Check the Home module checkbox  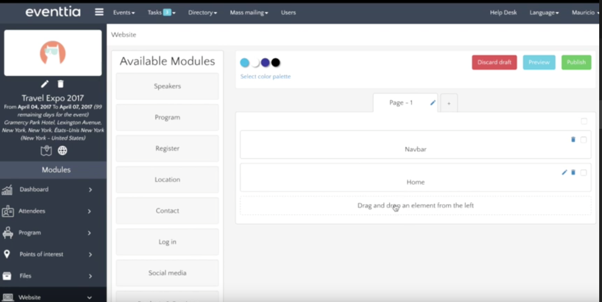click(x=583, y=172)
